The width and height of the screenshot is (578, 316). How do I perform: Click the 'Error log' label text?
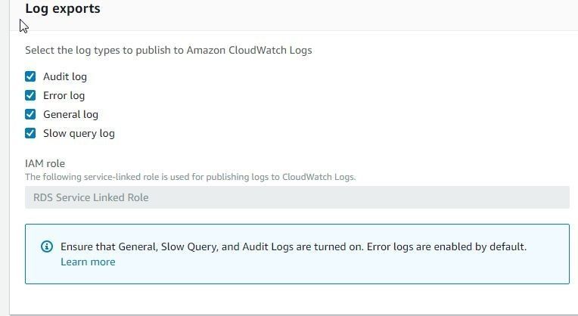point(64,96)
